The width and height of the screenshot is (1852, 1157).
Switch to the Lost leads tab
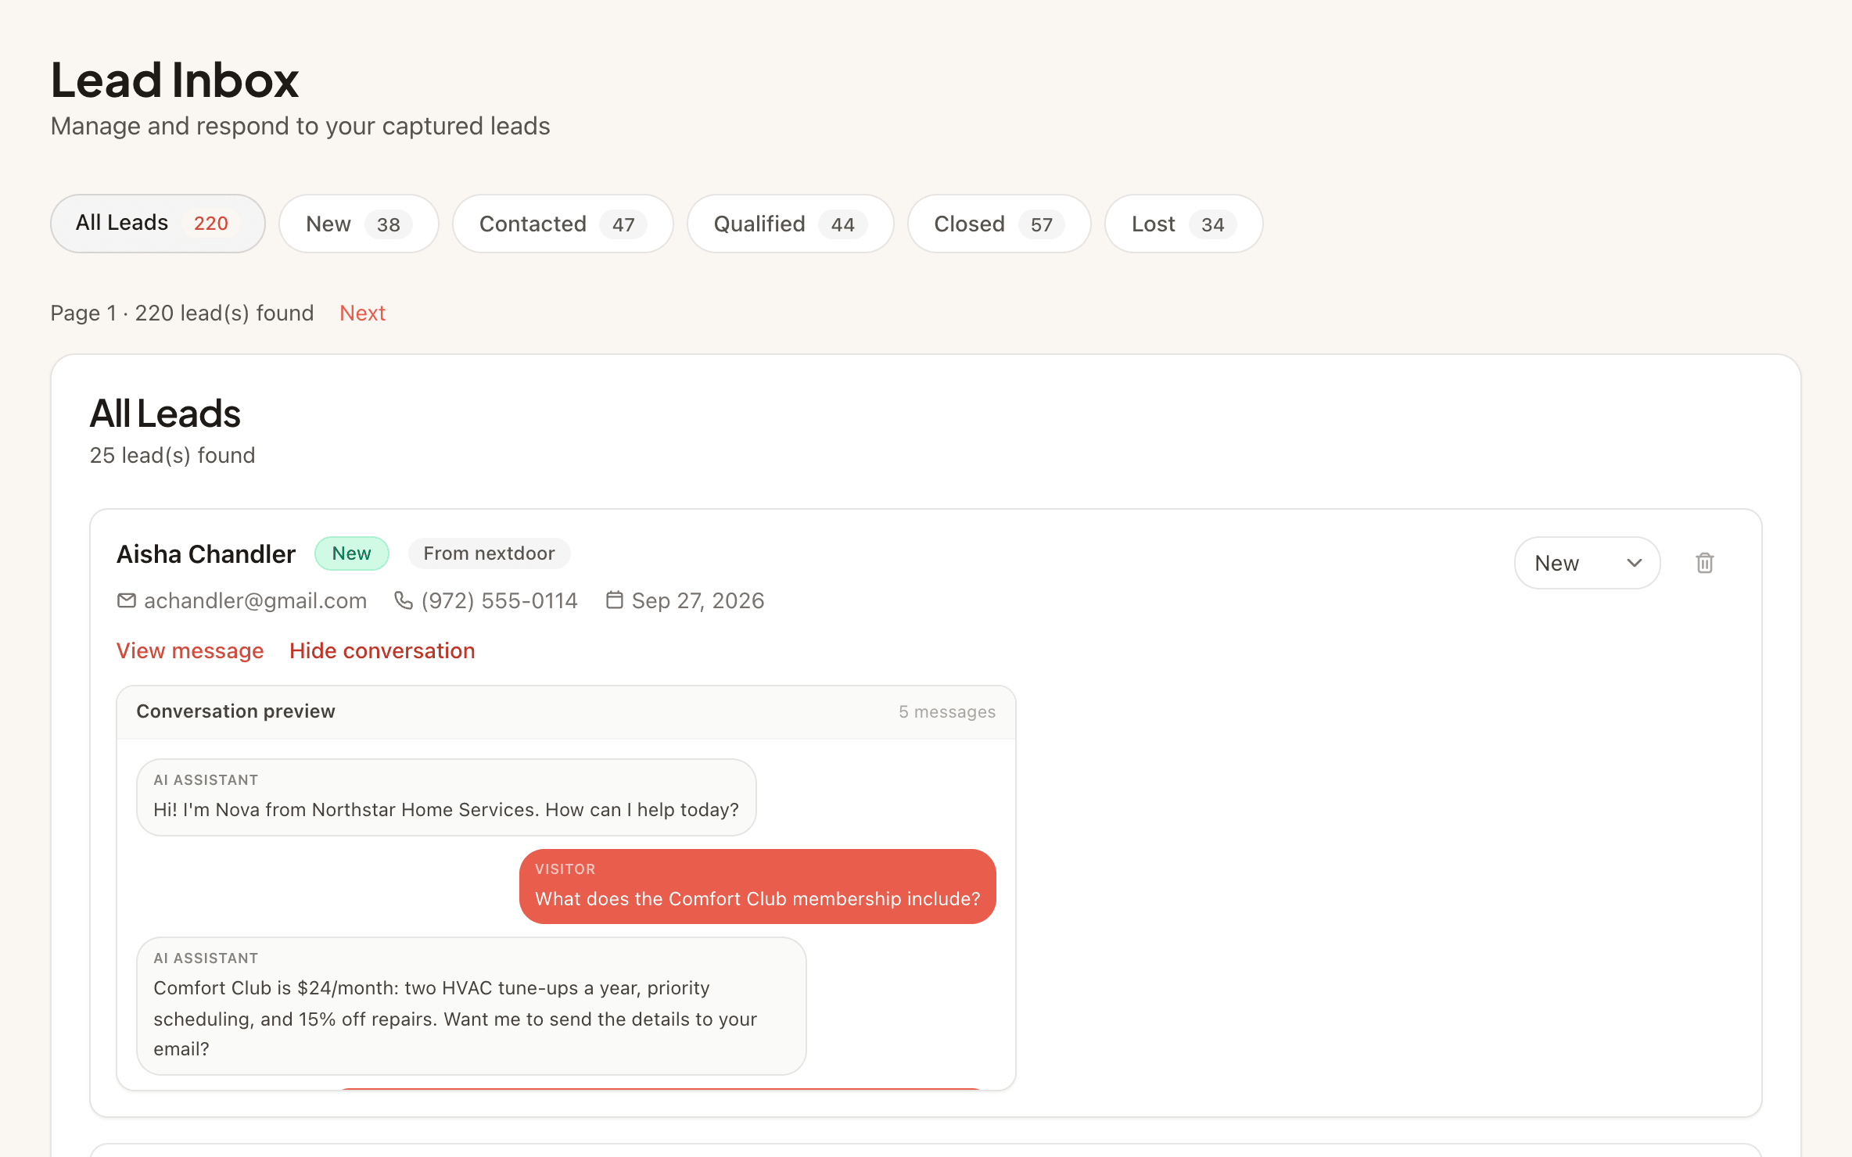click(x=1184, y=224)
